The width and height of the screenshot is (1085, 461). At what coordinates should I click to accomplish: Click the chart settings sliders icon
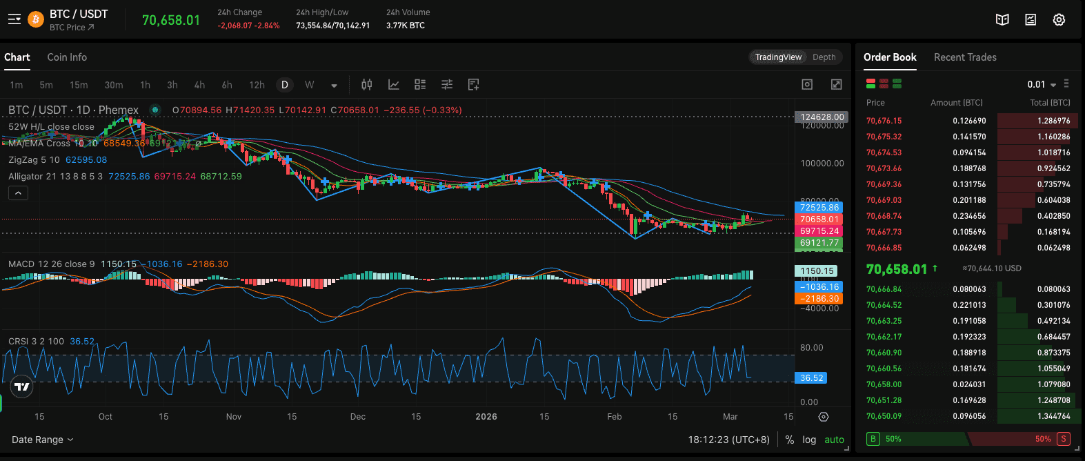point(447,84)
